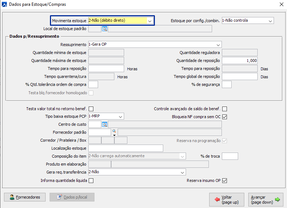Click magnifier icon beside Fornecedor padrão
Screen dimensions: 287x208
[x=114, y=131]
